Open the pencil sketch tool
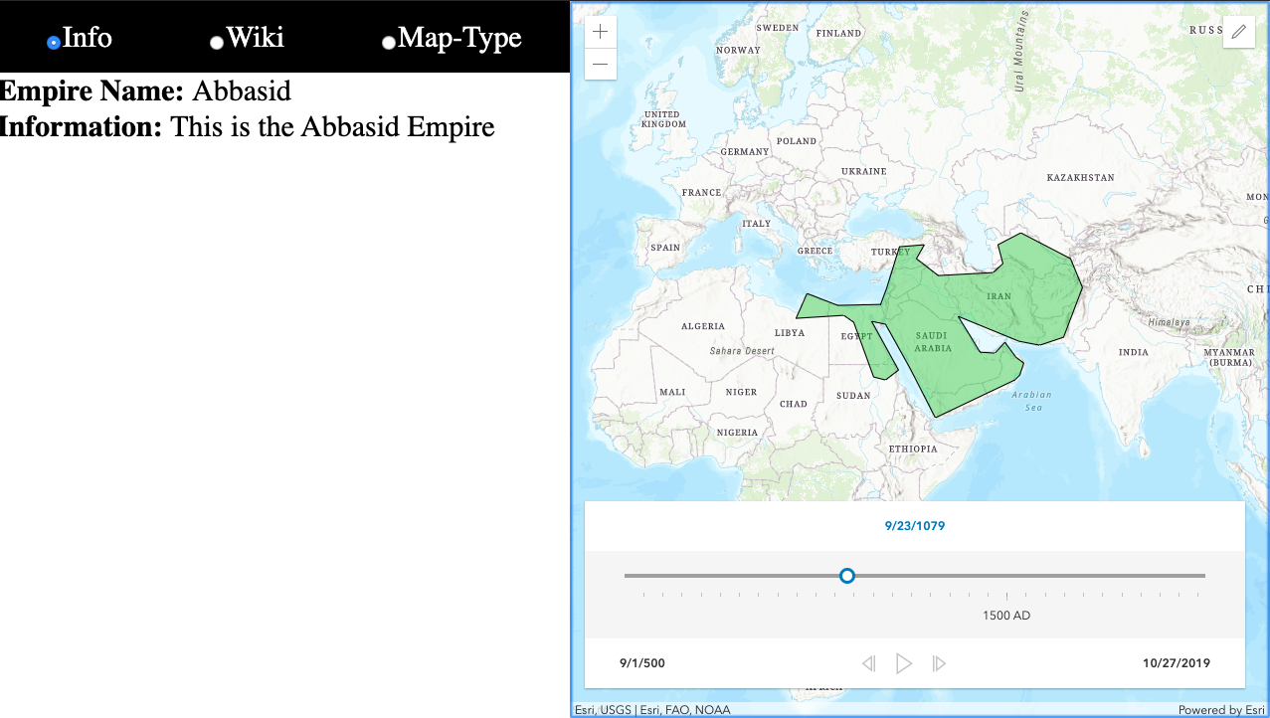Image resolution: width=1270 pixels, height=718 pixels. pyautogui.click(x=1238, y=32)
